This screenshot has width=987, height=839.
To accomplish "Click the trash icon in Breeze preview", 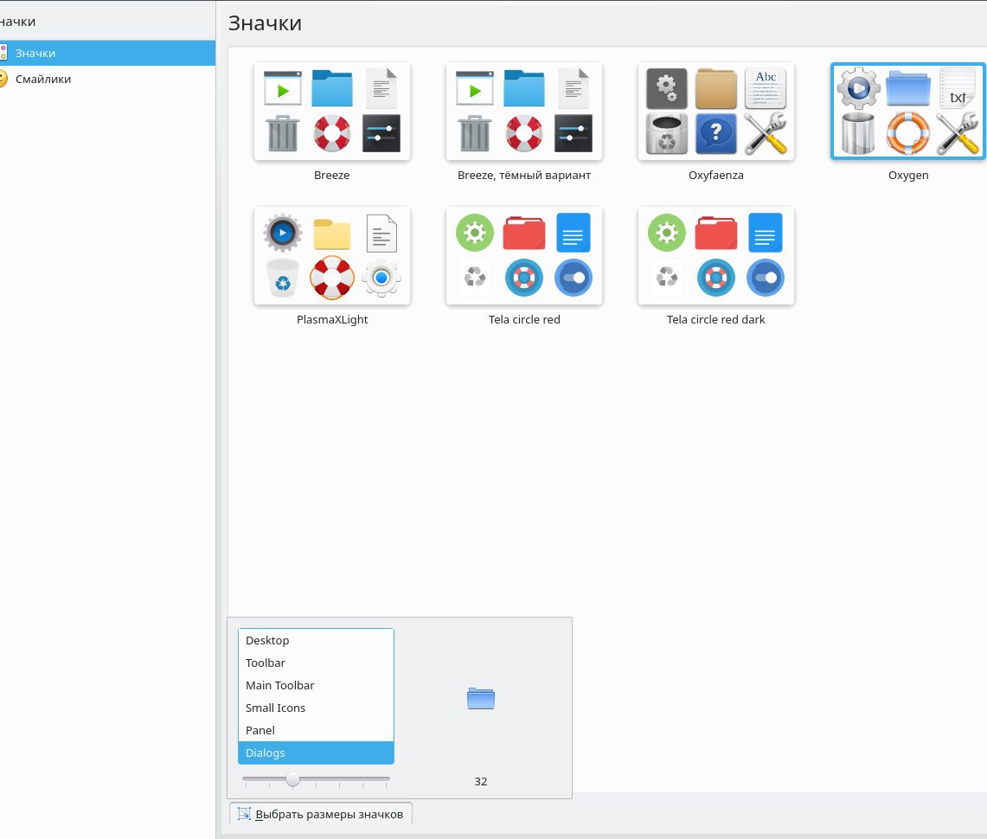I will point(283,133).
